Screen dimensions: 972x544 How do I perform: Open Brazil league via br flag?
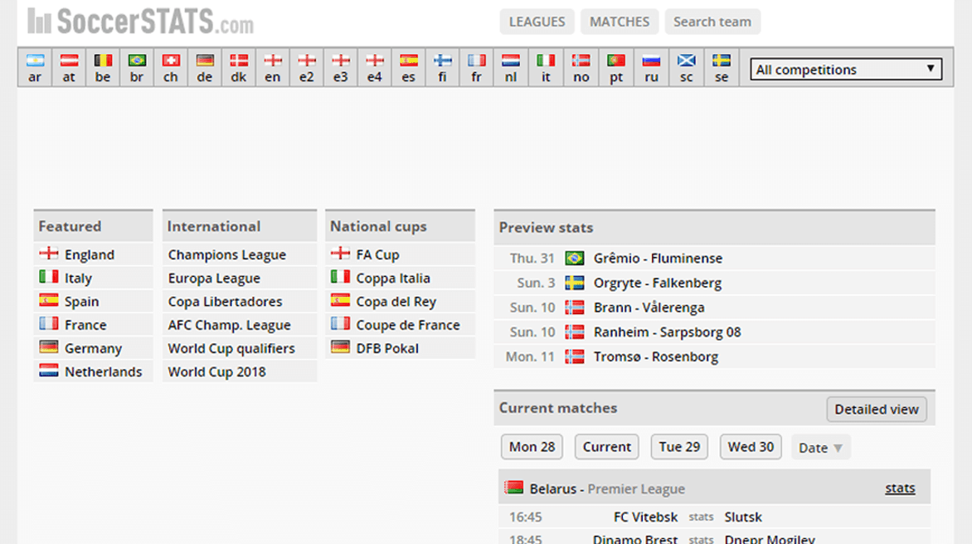(137, 67)
